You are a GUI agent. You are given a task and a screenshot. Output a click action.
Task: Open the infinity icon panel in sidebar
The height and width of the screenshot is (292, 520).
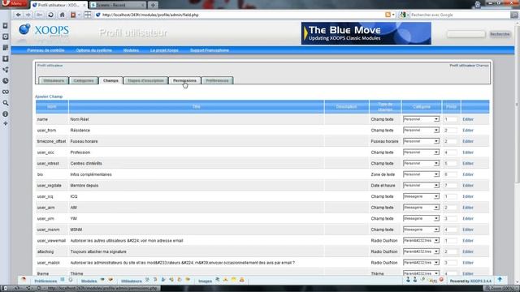point(6,92)
